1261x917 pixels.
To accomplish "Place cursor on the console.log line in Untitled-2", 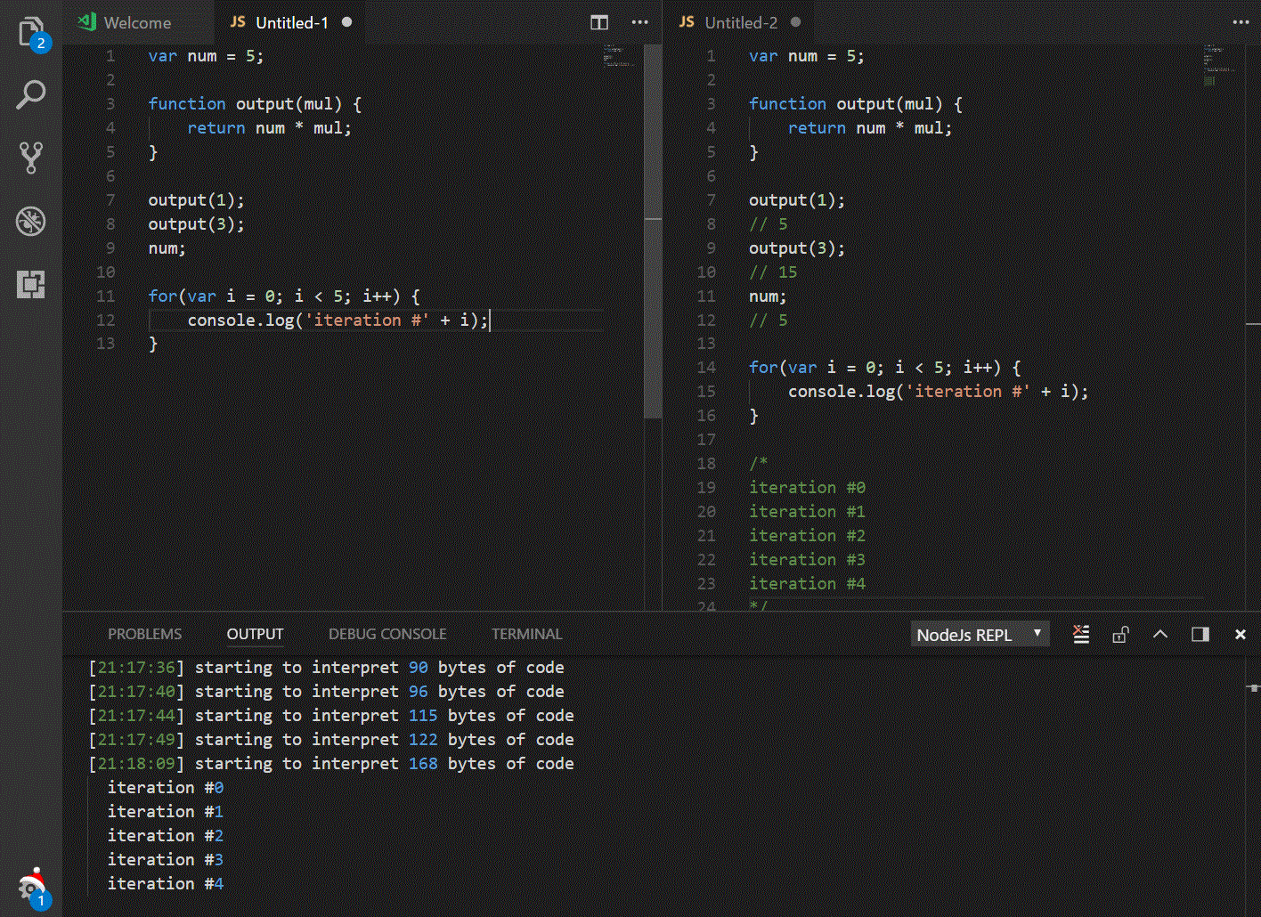I will 935,391.
